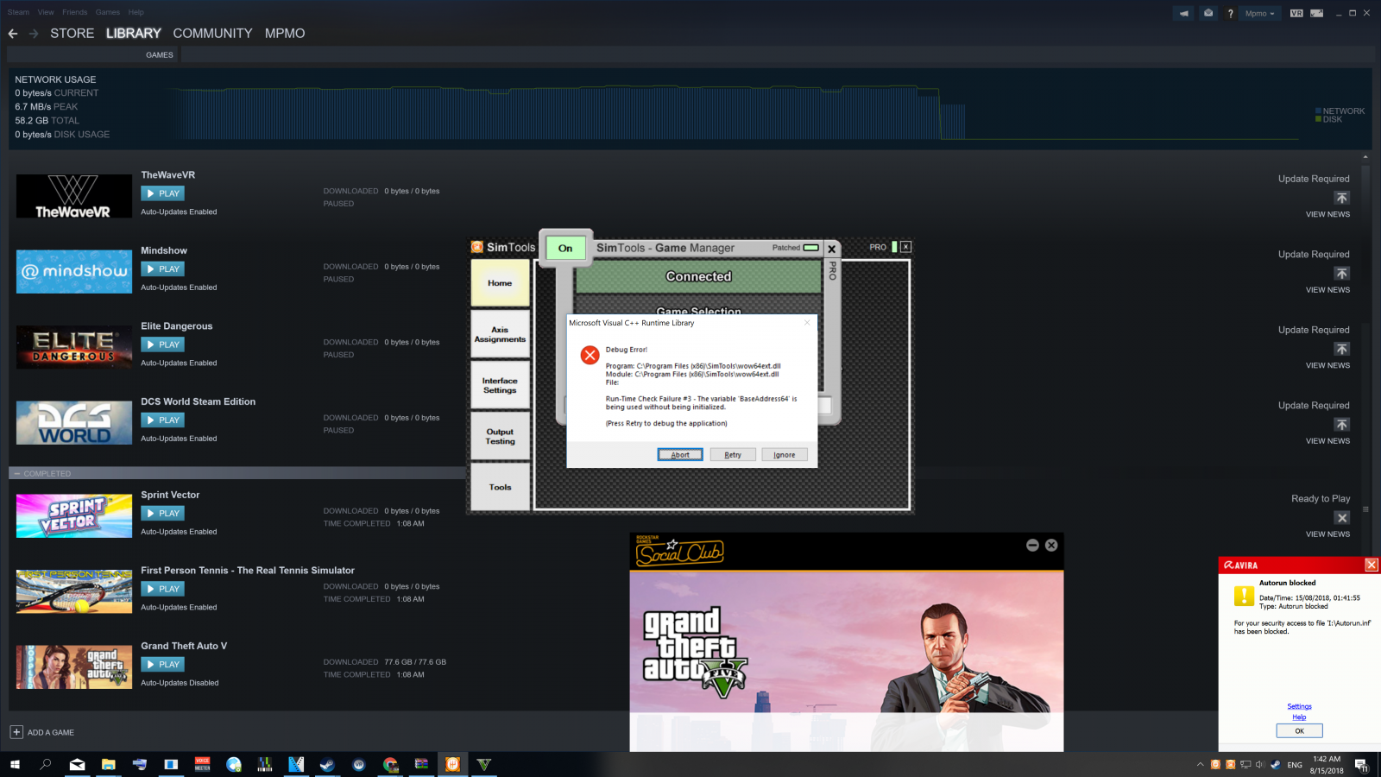Move DCS World to top of queue

tap(1341, 425)
